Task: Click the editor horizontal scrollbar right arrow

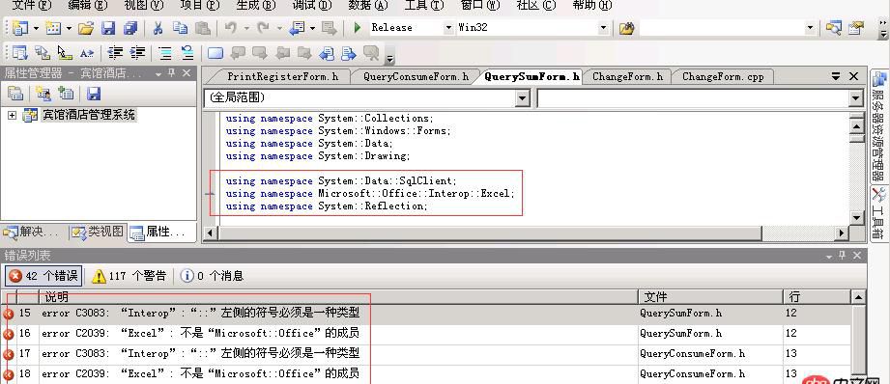Action: (x=842, y=233)
